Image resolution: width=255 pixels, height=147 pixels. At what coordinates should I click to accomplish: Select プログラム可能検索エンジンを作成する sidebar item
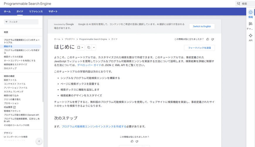click(x=22, y=51)
